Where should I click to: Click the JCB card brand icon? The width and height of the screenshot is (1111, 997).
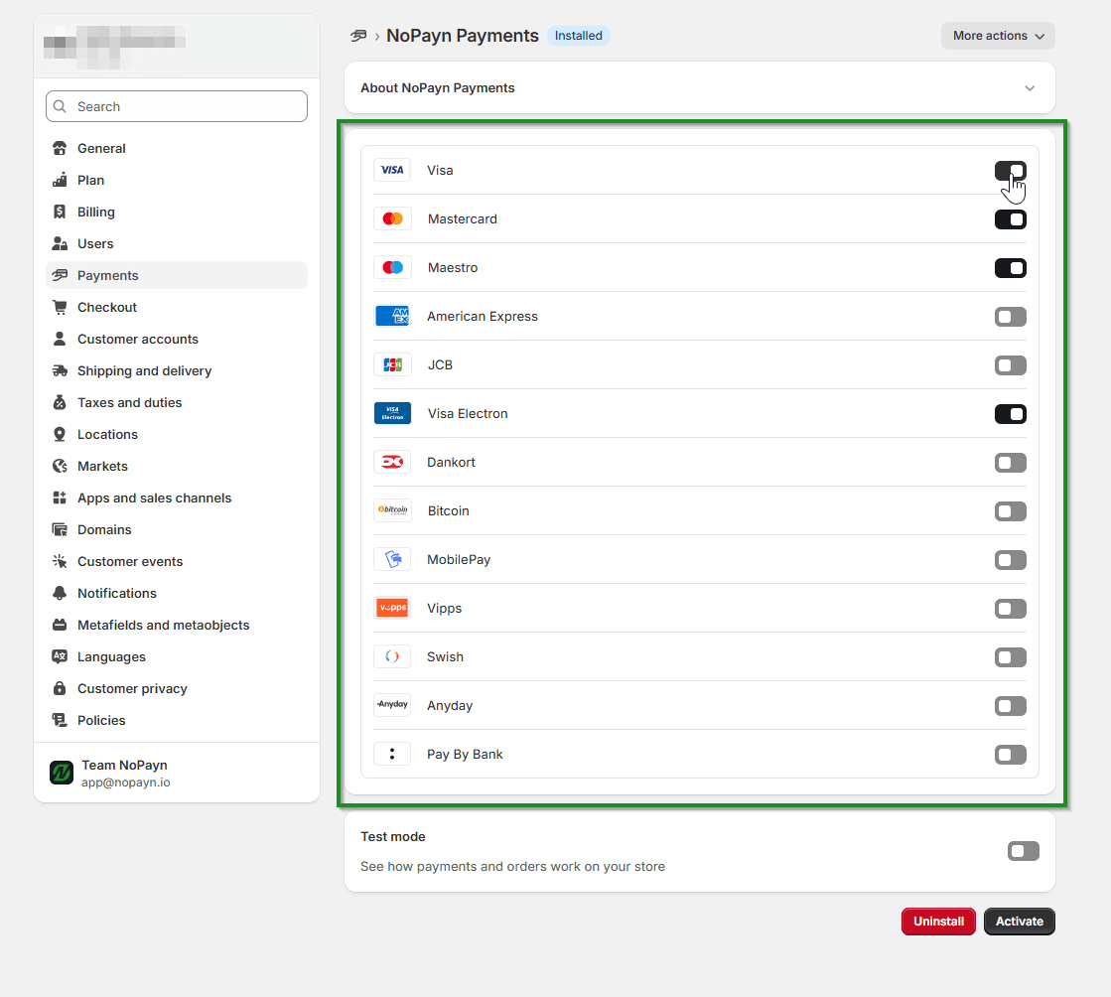click(392, 363)
